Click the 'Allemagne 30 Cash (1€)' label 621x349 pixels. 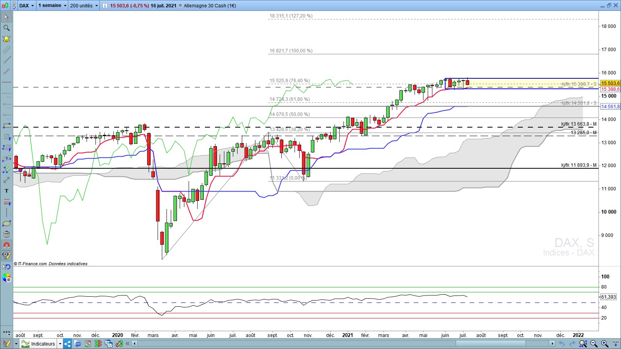210,6
